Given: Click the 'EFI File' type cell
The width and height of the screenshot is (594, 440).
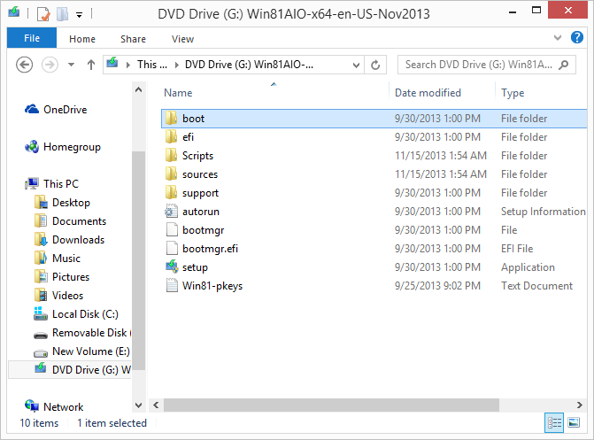Looking at the screenshot, I should coord(517,249).
